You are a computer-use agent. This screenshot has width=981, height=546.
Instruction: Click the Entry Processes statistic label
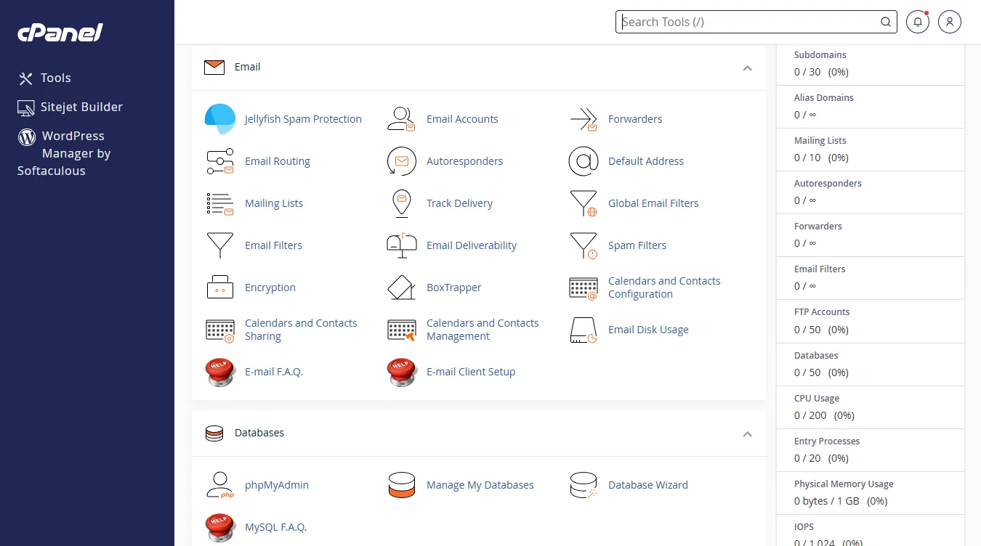[x=827, y=441]
